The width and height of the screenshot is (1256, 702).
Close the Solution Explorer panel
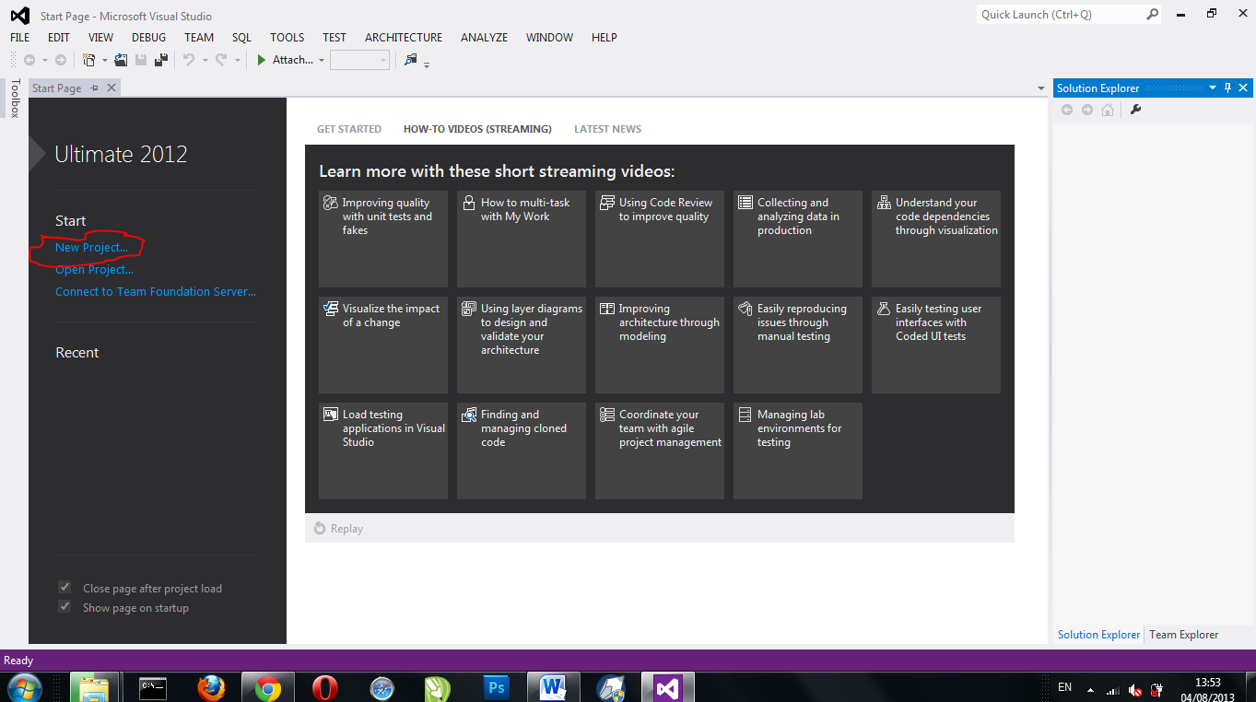(1244, 88)
